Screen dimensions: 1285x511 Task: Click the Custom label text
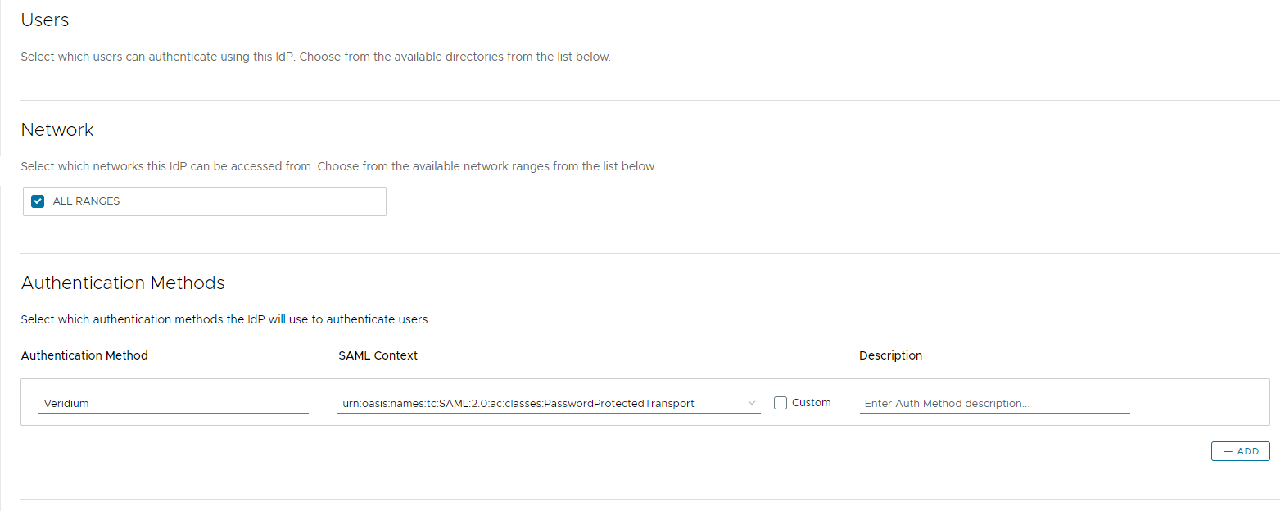[x=811, y=403]
